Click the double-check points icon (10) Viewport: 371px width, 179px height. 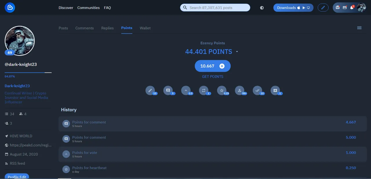coord(257,91)
